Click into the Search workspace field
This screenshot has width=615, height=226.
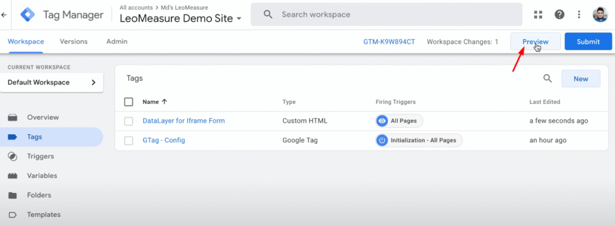(387, 14)
